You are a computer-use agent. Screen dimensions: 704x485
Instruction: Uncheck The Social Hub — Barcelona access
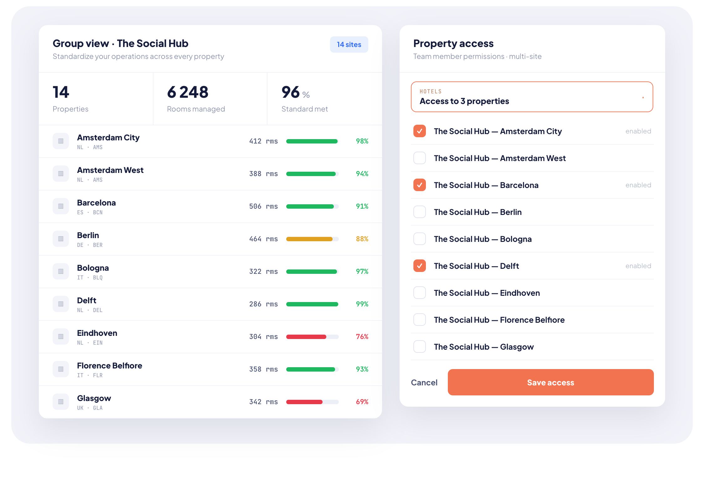point(420,185)
